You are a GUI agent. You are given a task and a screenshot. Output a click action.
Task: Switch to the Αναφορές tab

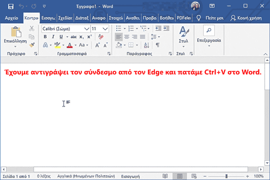point(99,18)
